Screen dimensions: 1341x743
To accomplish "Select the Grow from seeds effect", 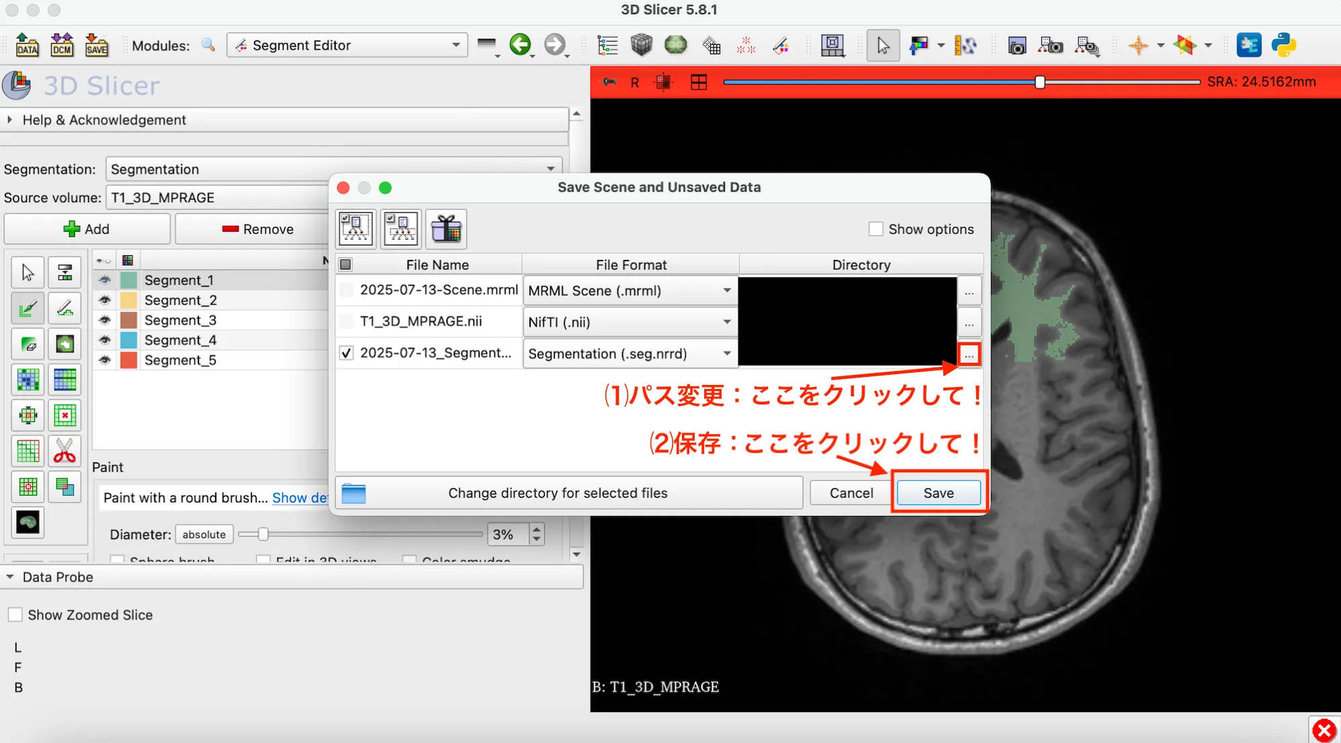I will point(28,380).
